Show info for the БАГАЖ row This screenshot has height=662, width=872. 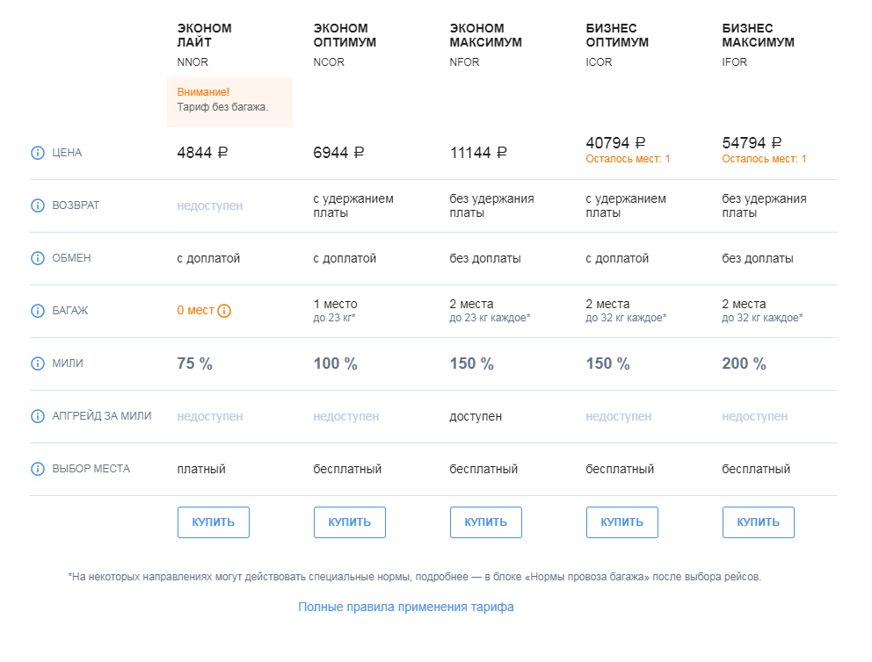(37, 311)
